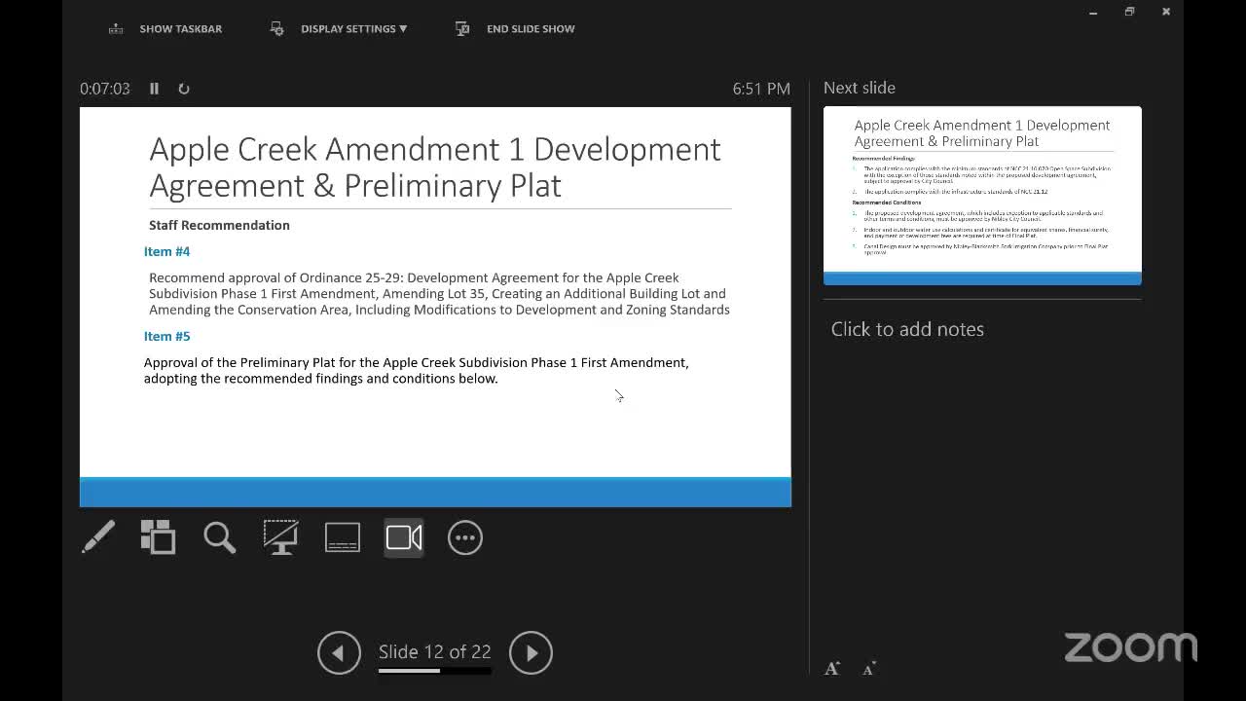Open the see all slides grid view

[158, 537]
